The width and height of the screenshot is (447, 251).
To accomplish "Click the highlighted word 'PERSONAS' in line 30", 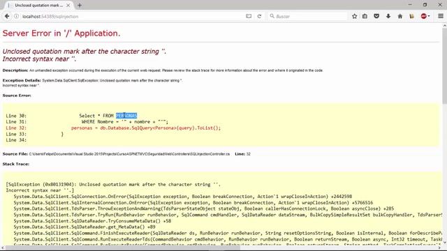I will 126,116.
